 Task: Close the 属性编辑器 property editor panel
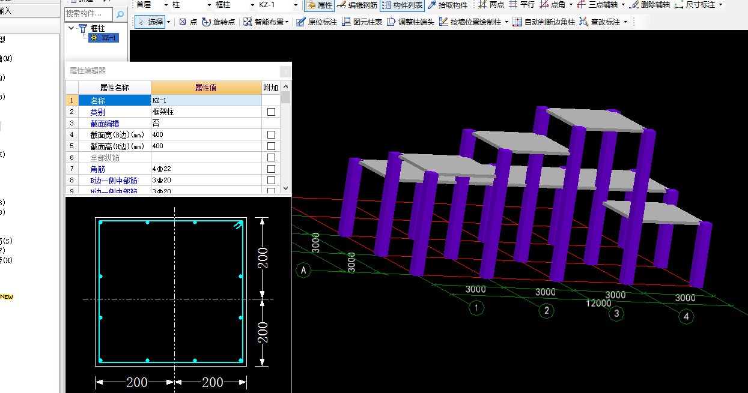pyautogui.click(x=285, y=71)
